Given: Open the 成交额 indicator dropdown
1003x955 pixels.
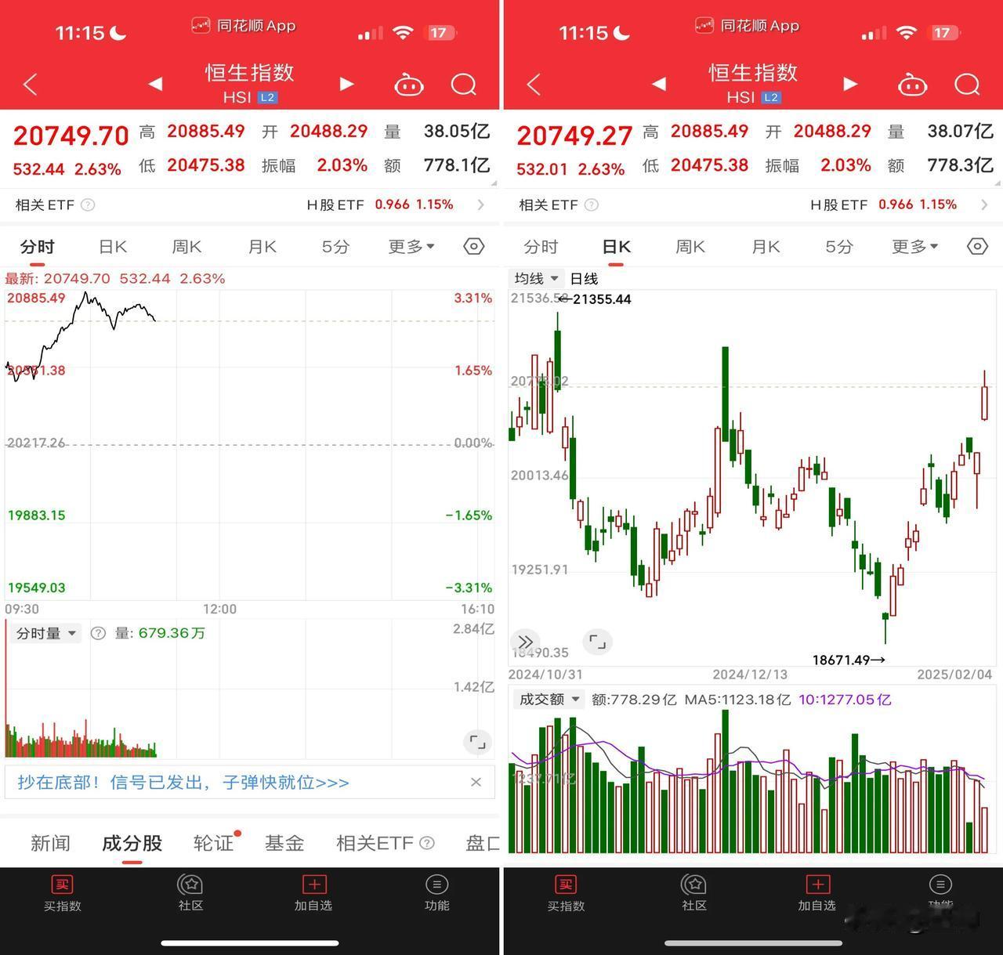Looking at the screenshot, I should [549, 700].
